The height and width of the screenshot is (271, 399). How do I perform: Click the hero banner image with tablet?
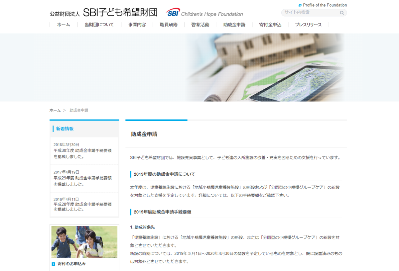pos(199,67)
